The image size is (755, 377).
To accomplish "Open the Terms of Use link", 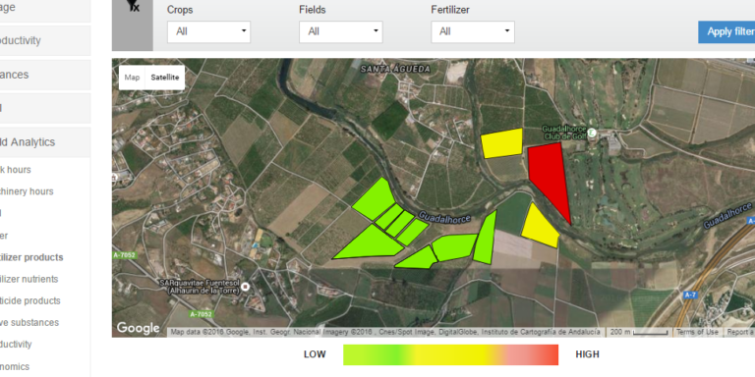I will coord(697,332).
